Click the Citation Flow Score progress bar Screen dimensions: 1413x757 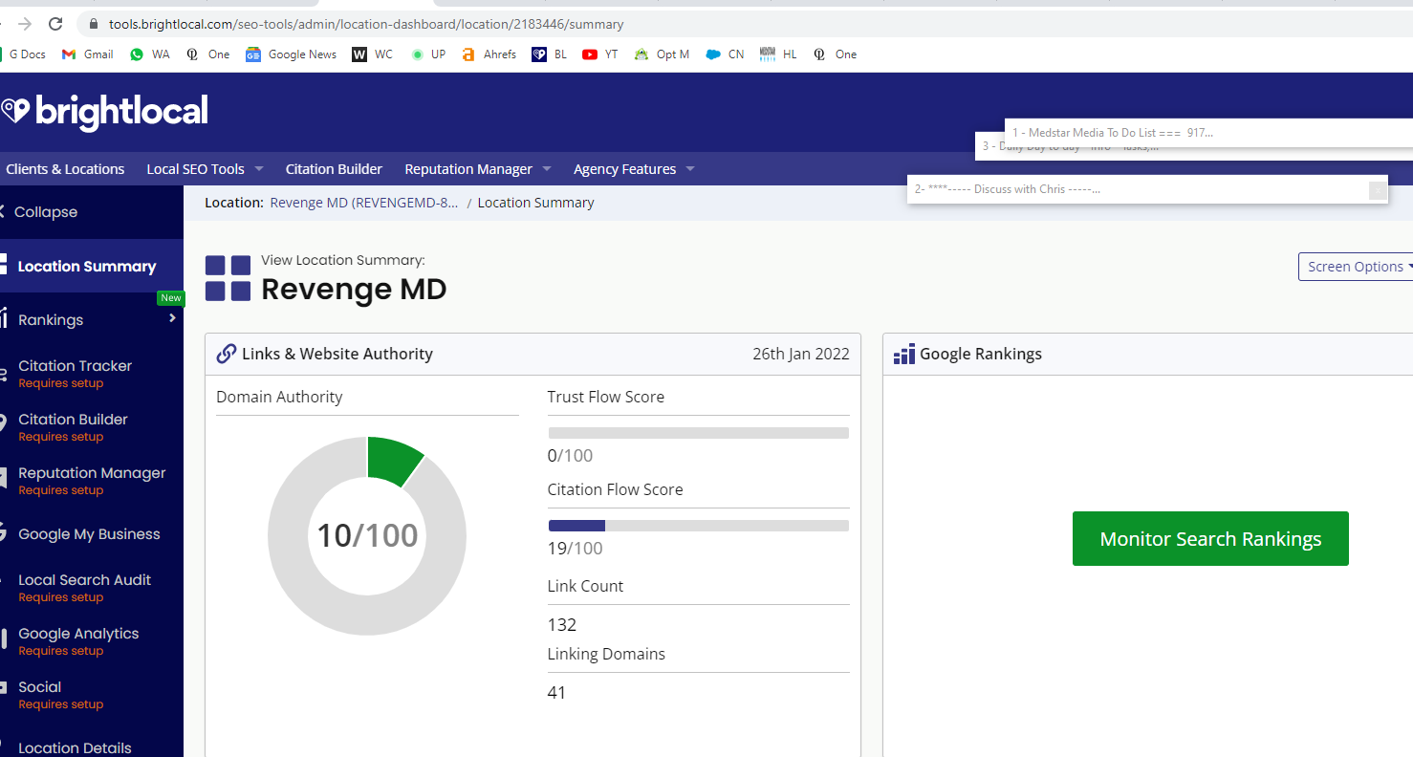pos(698,526)
